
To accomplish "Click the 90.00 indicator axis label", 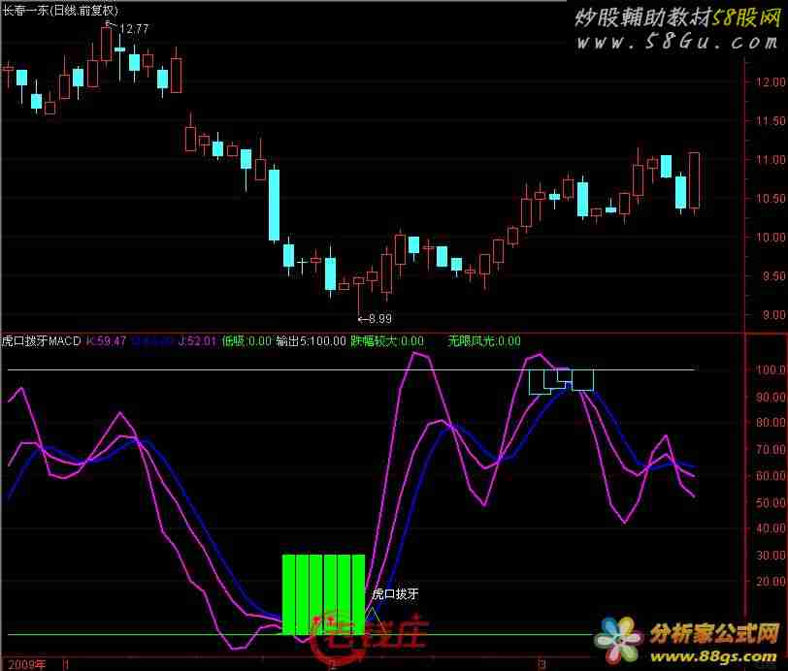I will 771,397.
